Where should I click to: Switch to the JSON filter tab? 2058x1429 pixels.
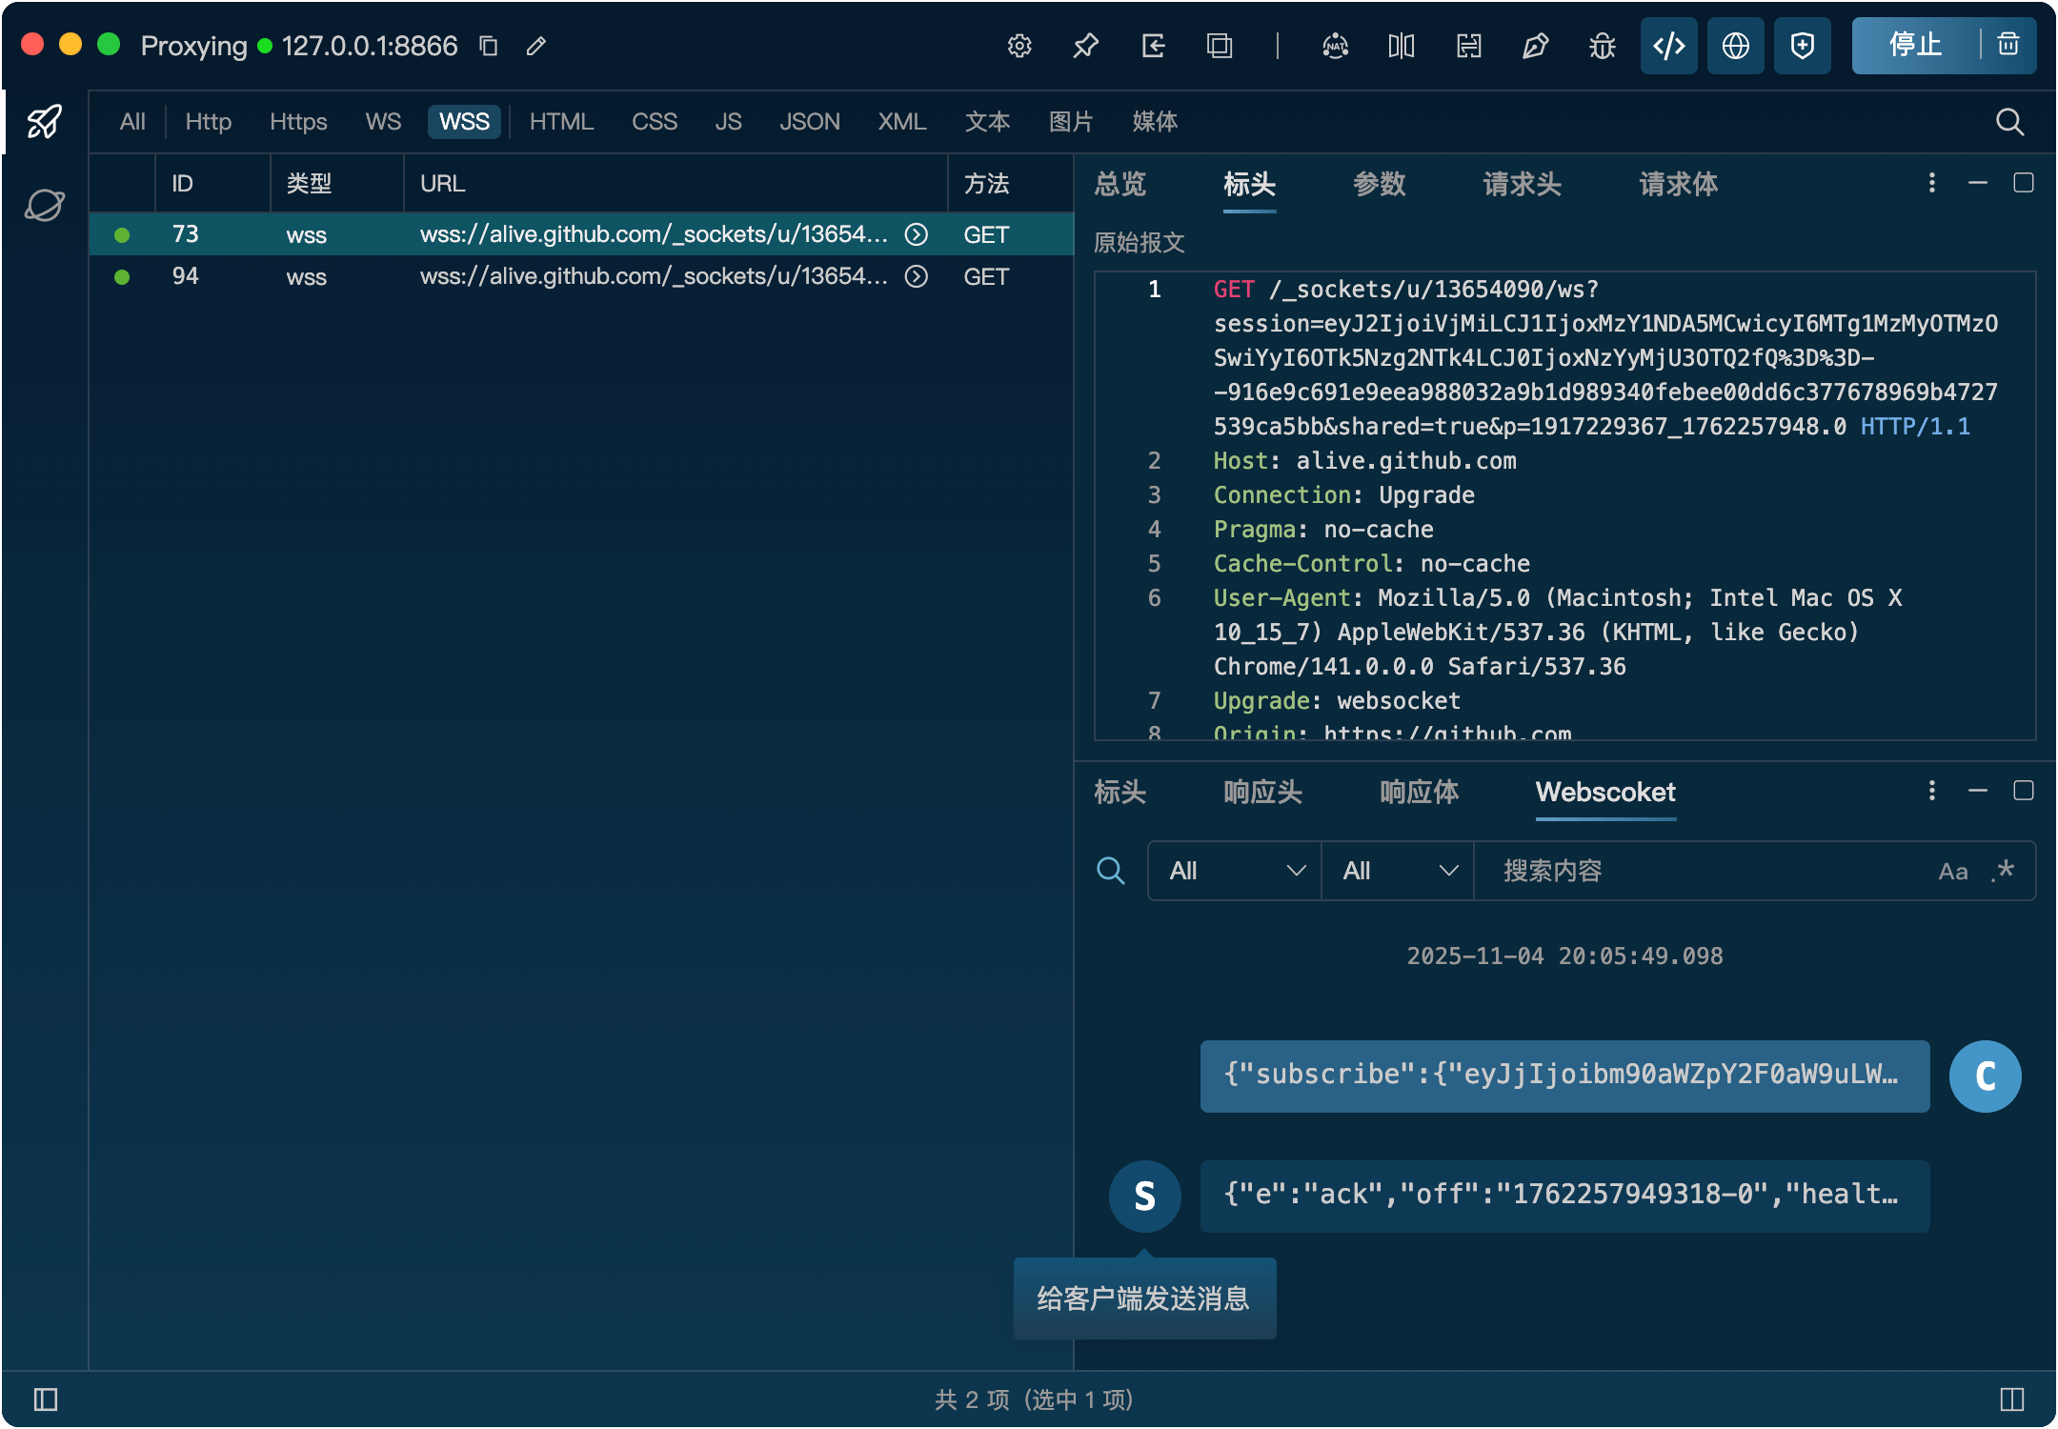click(809, 122)
